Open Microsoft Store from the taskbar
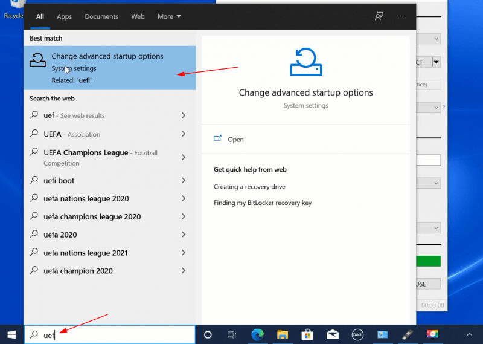The width and height of the screenshot is (483, 344). 307,334
